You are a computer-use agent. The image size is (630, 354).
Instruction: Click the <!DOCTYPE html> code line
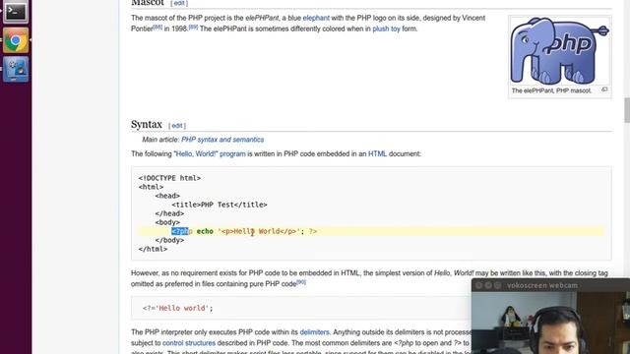click(x=169, y=178)
